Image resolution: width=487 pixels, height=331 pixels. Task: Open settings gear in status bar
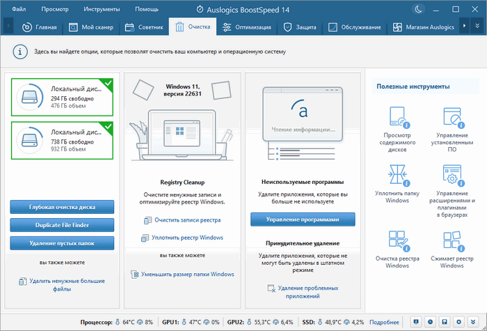pos(458,322)
